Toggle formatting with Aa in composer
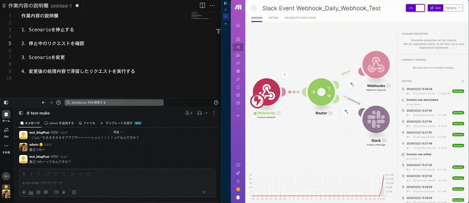The image size is (469, 203). pyautogui.click(x=31, y=192)
